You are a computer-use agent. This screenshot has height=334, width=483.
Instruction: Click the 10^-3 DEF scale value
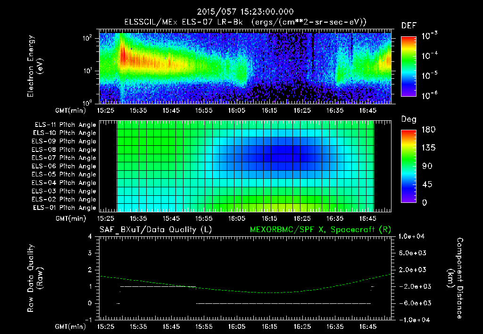pos(429,36)
